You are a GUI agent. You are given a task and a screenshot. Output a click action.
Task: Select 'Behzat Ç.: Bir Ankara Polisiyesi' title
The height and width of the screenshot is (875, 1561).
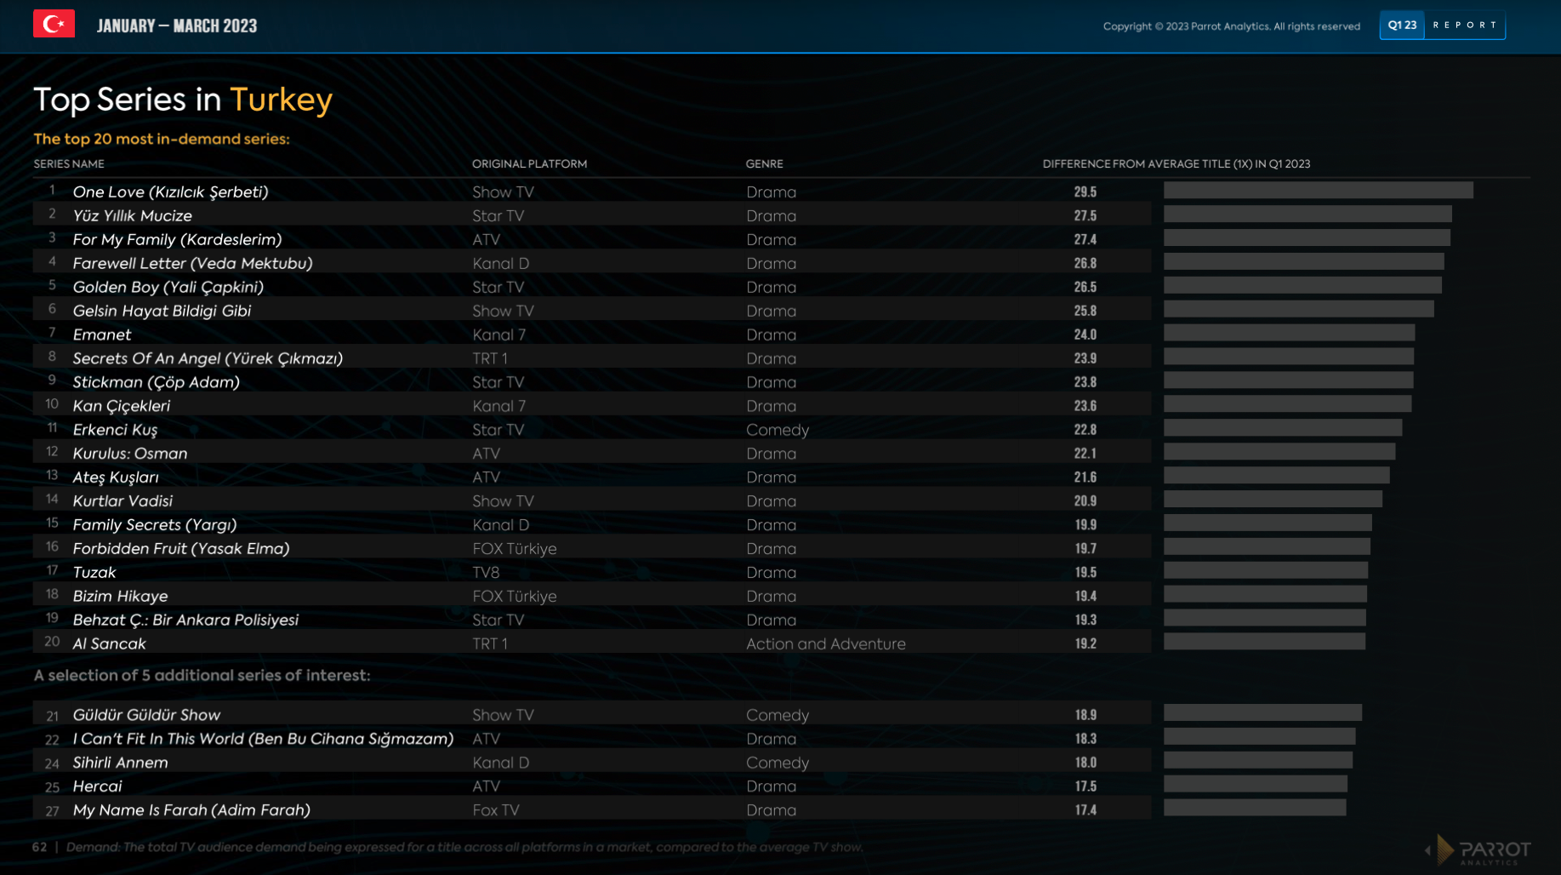coord(185,621)
